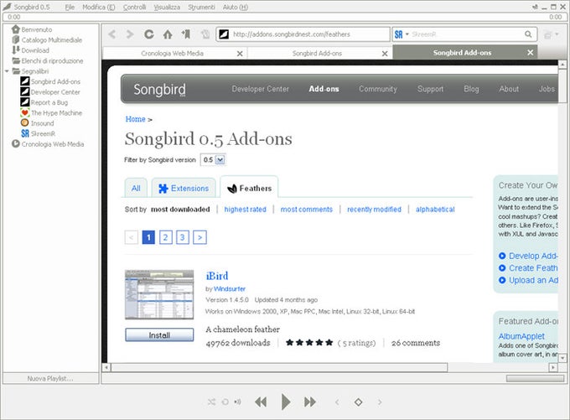Toggle repeat playback mode
The width and height of the screenshot is (570, 420).
[225, 402]
